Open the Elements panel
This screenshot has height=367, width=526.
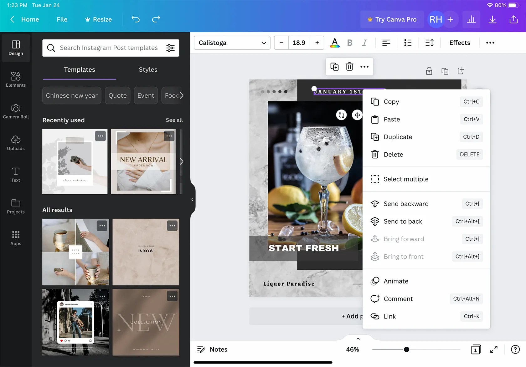[x=16, y=79]
